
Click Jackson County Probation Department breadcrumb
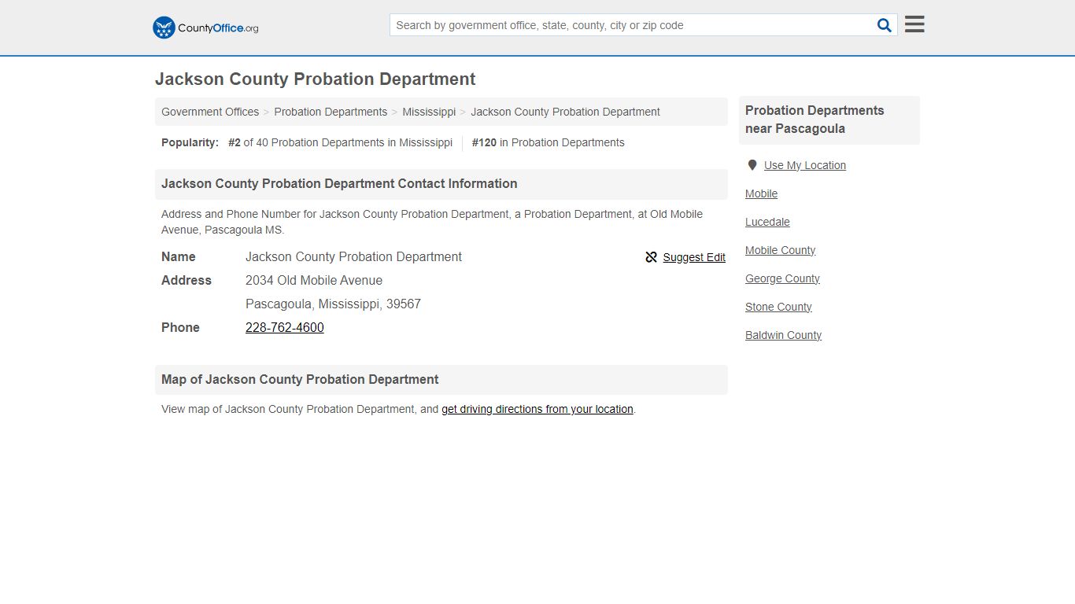[x=565, y=112]
